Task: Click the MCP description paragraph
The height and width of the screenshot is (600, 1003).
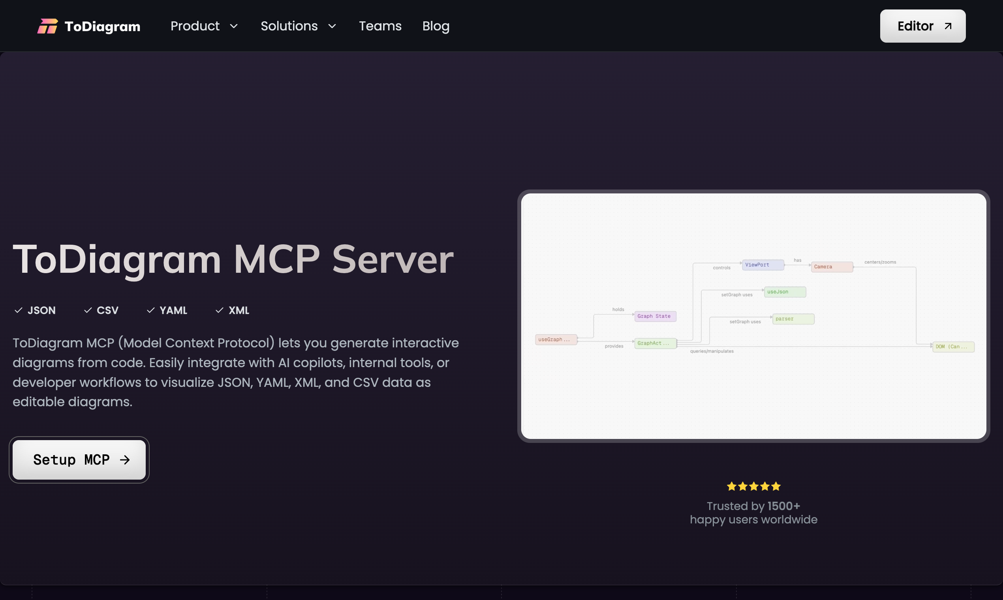Action: tap(236, 372)
